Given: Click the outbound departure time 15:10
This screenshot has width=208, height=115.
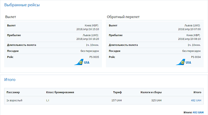Looking at the screenshot, I should click(x=95, y=29).
